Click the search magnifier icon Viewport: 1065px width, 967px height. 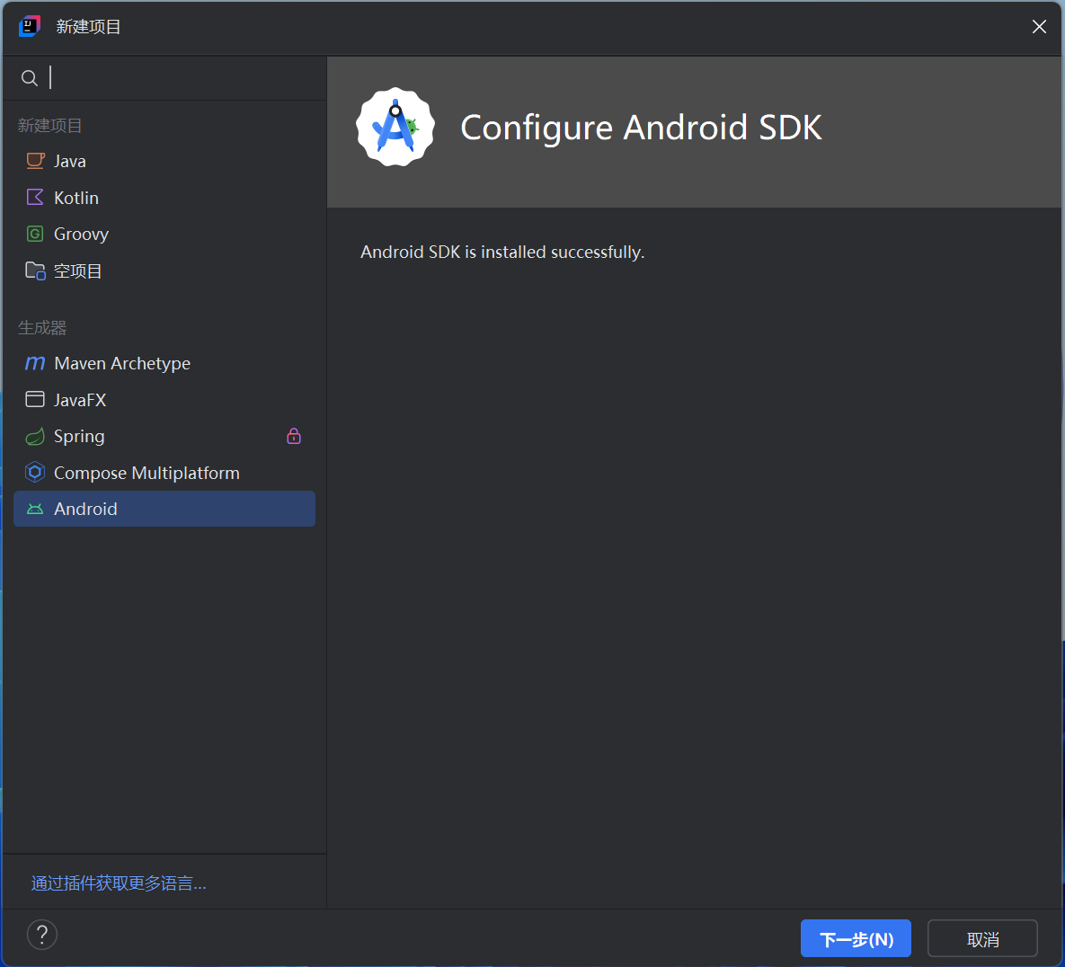29,78
